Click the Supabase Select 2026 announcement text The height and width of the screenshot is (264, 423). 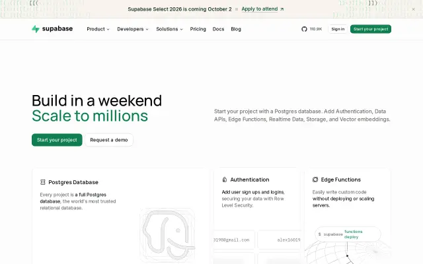[180, 9]
